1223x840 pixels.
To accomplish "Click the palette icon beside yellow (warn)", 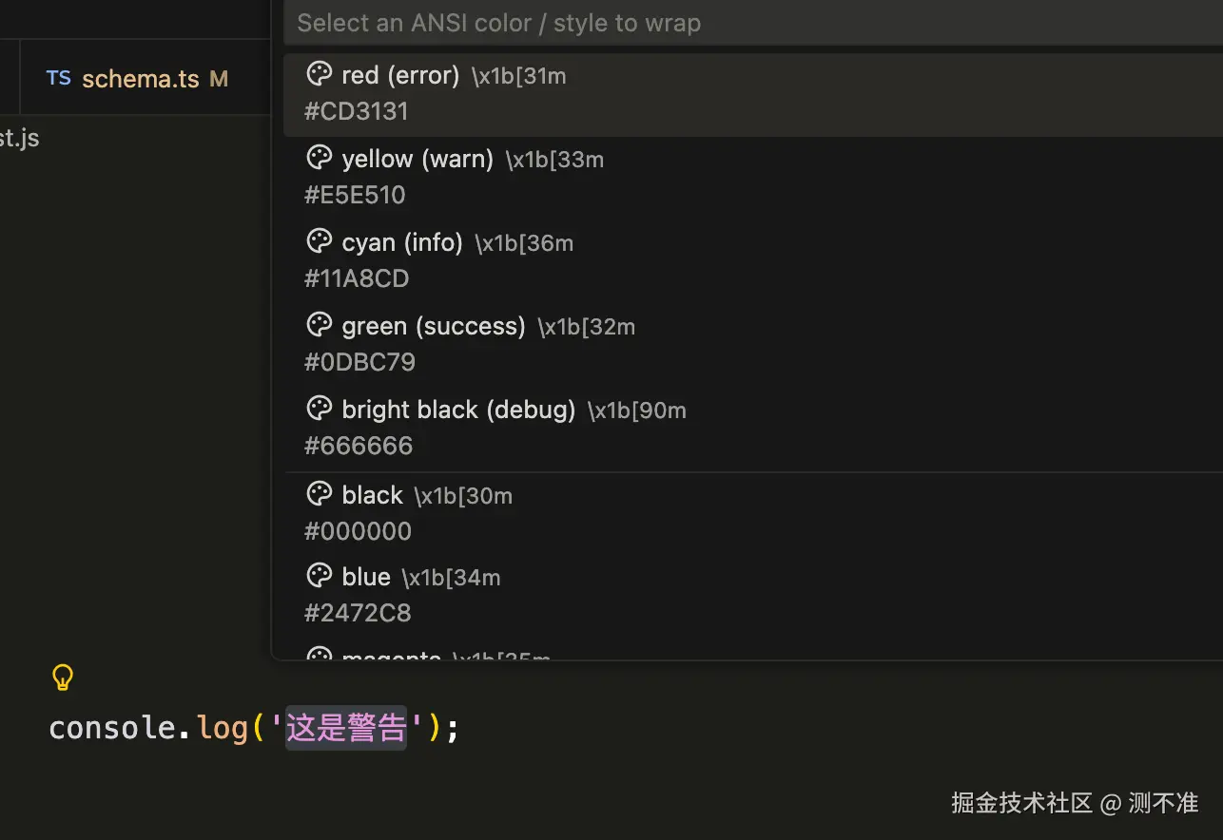I will click(320, 158).
